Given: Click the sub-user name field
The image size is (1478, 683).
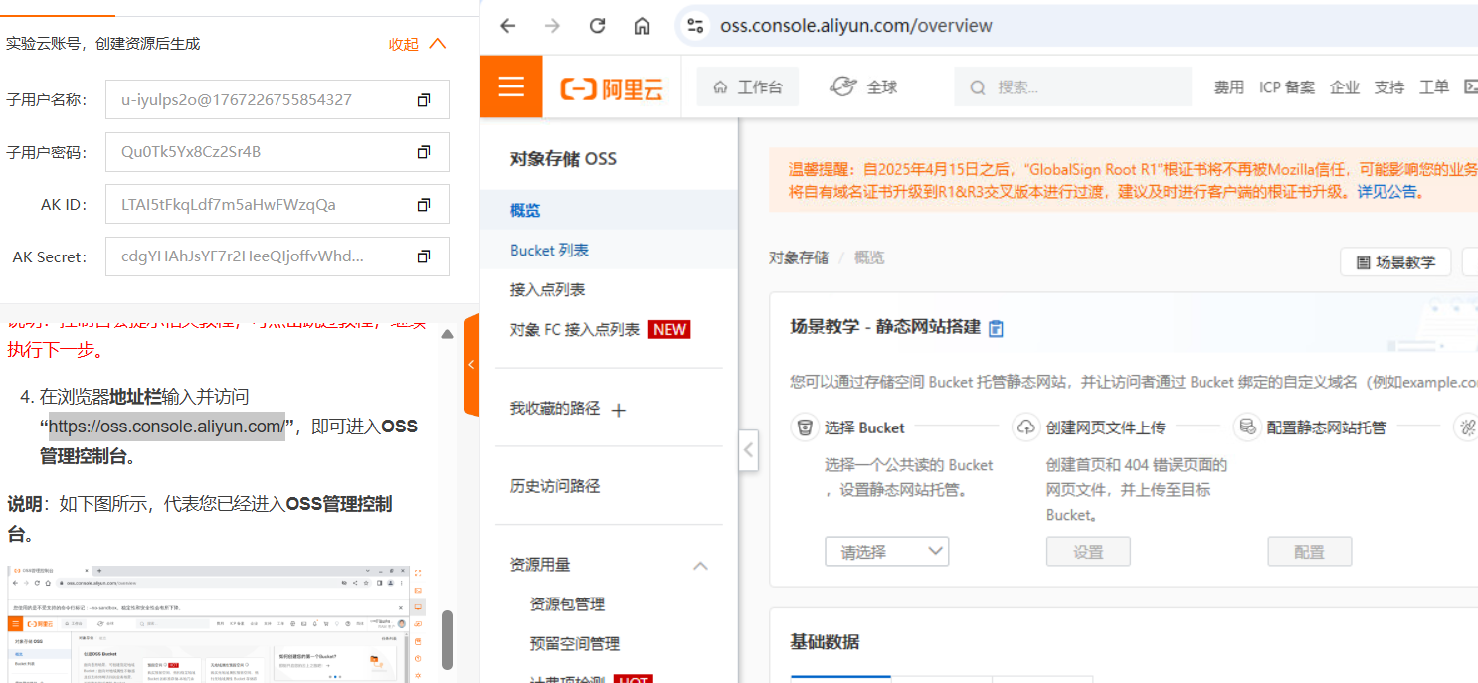Looking at the screenshot, I should pos(277,99).
